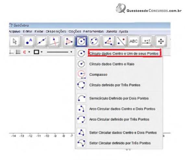Image resolution: width=185 pixels, height=160 pixels.
Task: Open the line style dropdown arrow
Action: tap(71, 52)
